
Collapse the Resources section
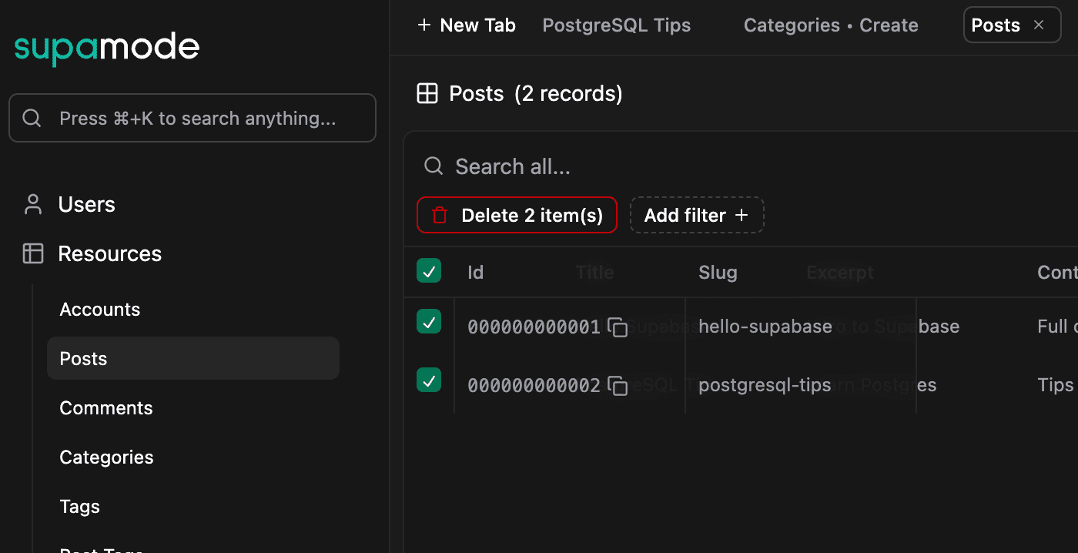tap(109, 253)
